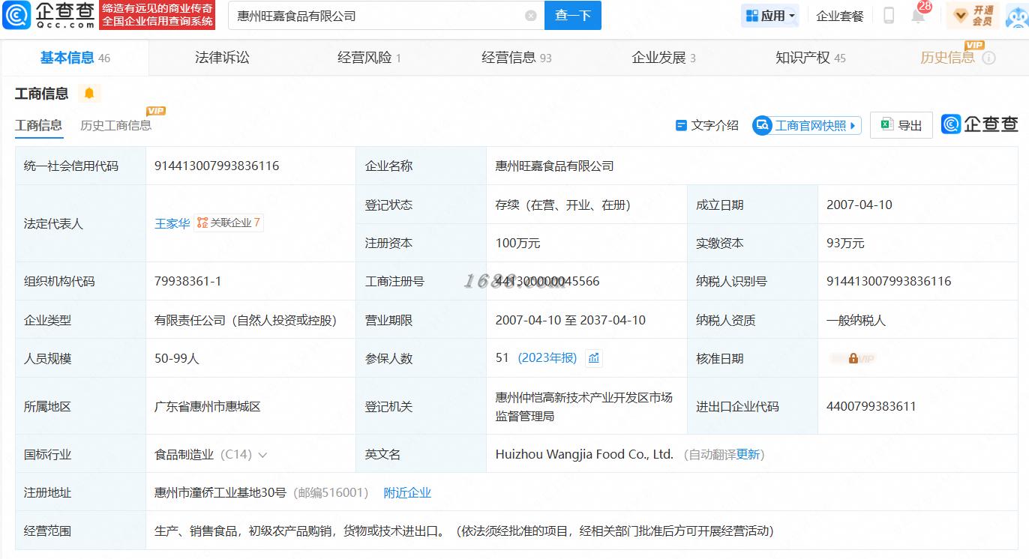This screenshot has width=1029, height=559.
Task: Click organization code 79938361-1
Action: click(187, 282)
